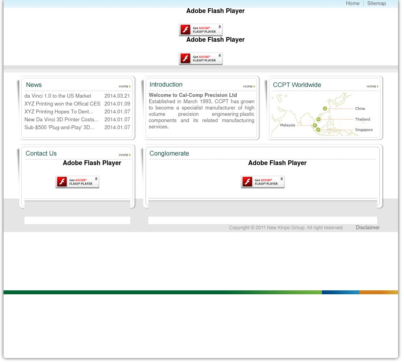The height and width of the screenshot is (362, 404).
Task: Open 'New Da Vinci 3D Printer Costs...' news
Action: coord(61,120)
